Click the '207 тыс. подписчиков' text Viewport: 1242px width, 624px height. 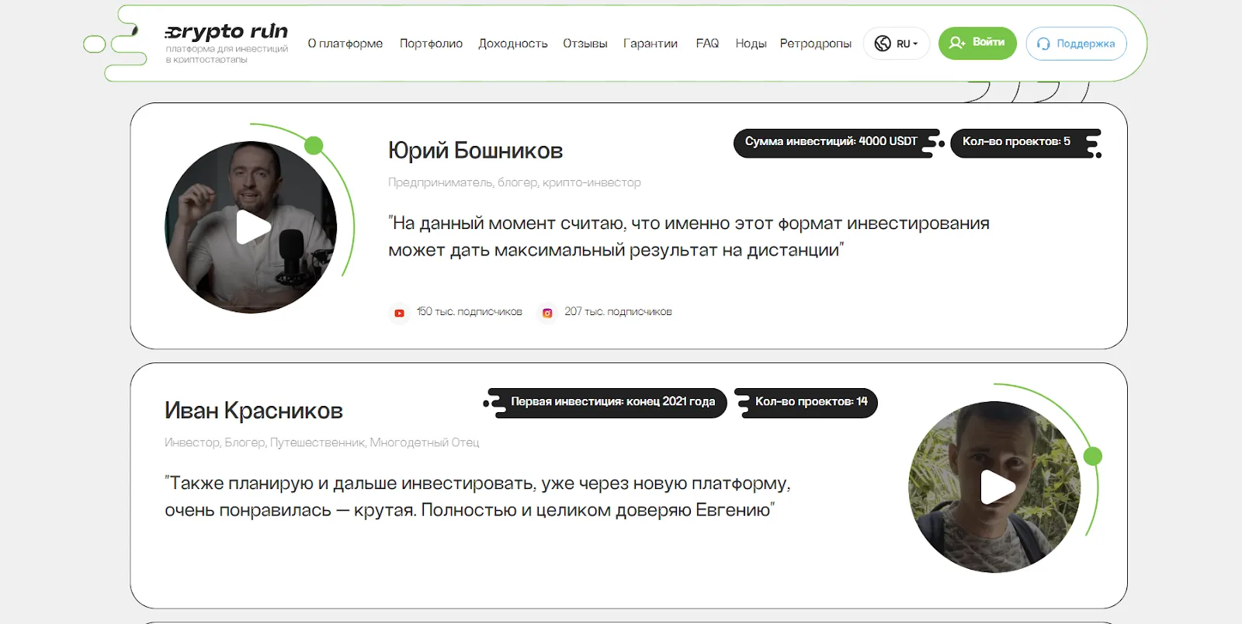coord(618,311)
